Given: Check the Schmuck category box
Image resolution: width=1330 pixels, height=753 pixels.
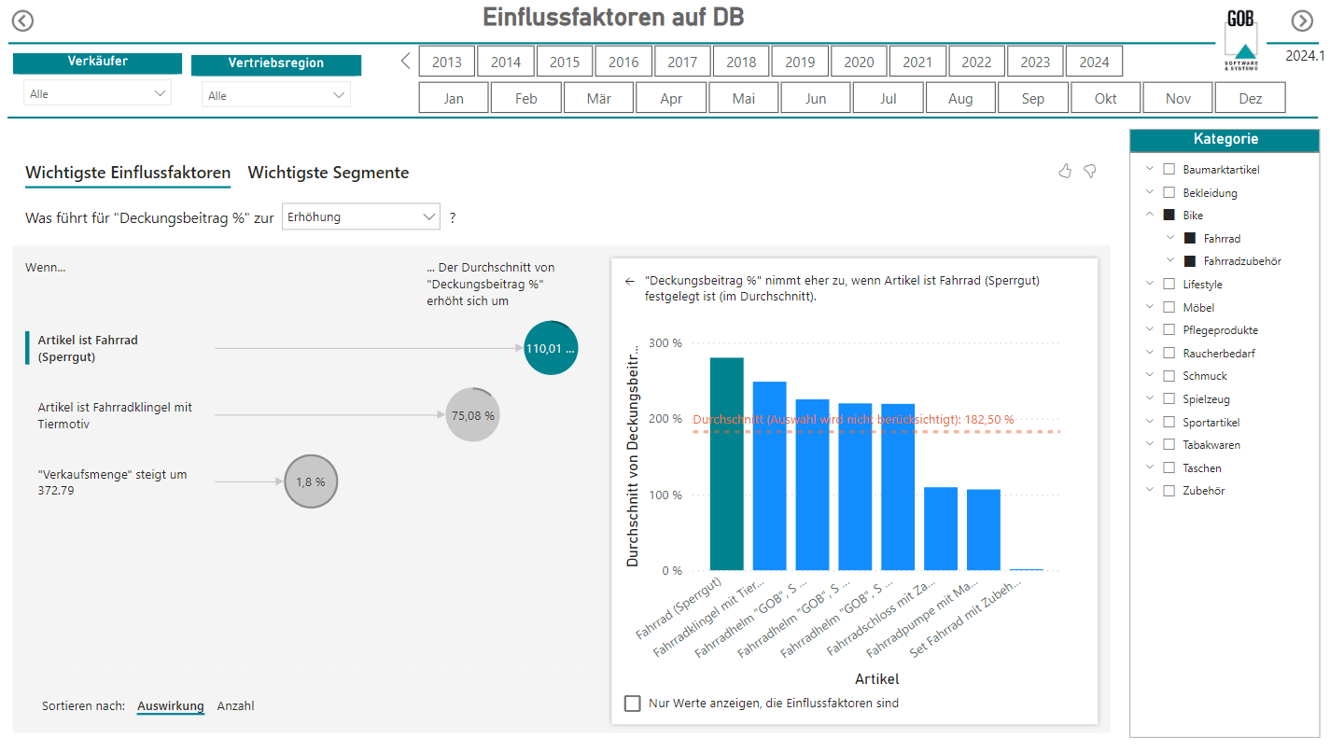Looking at the screenshot, I should pos(1169,376).
